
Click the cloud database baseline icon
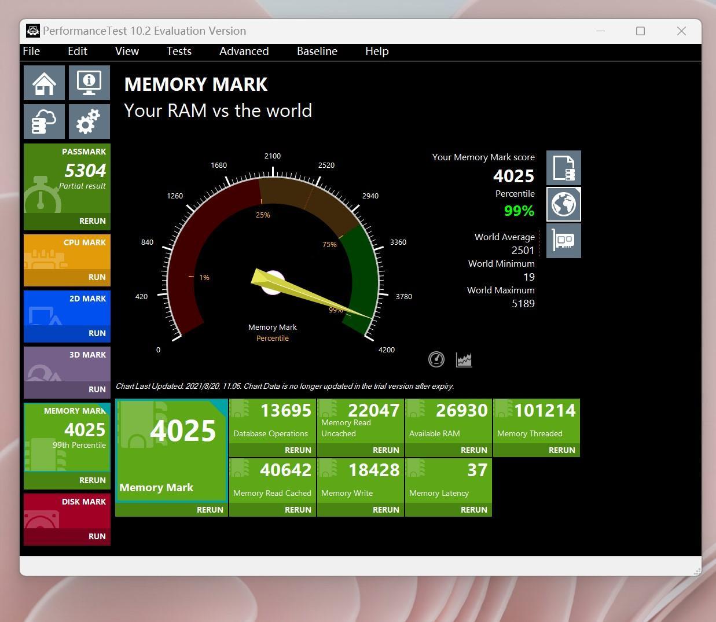point(44,122)
